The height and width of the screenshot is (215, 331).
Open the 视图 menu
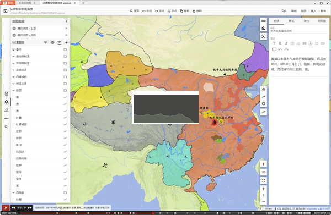pos(303,11)
